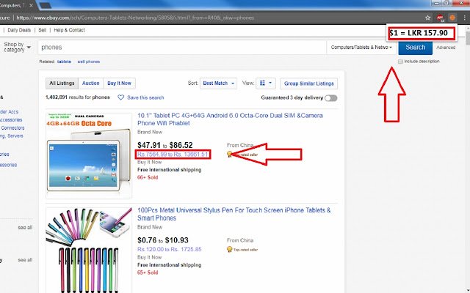Click the '1,402,891 results for phones' text

(x=78, y=97)
